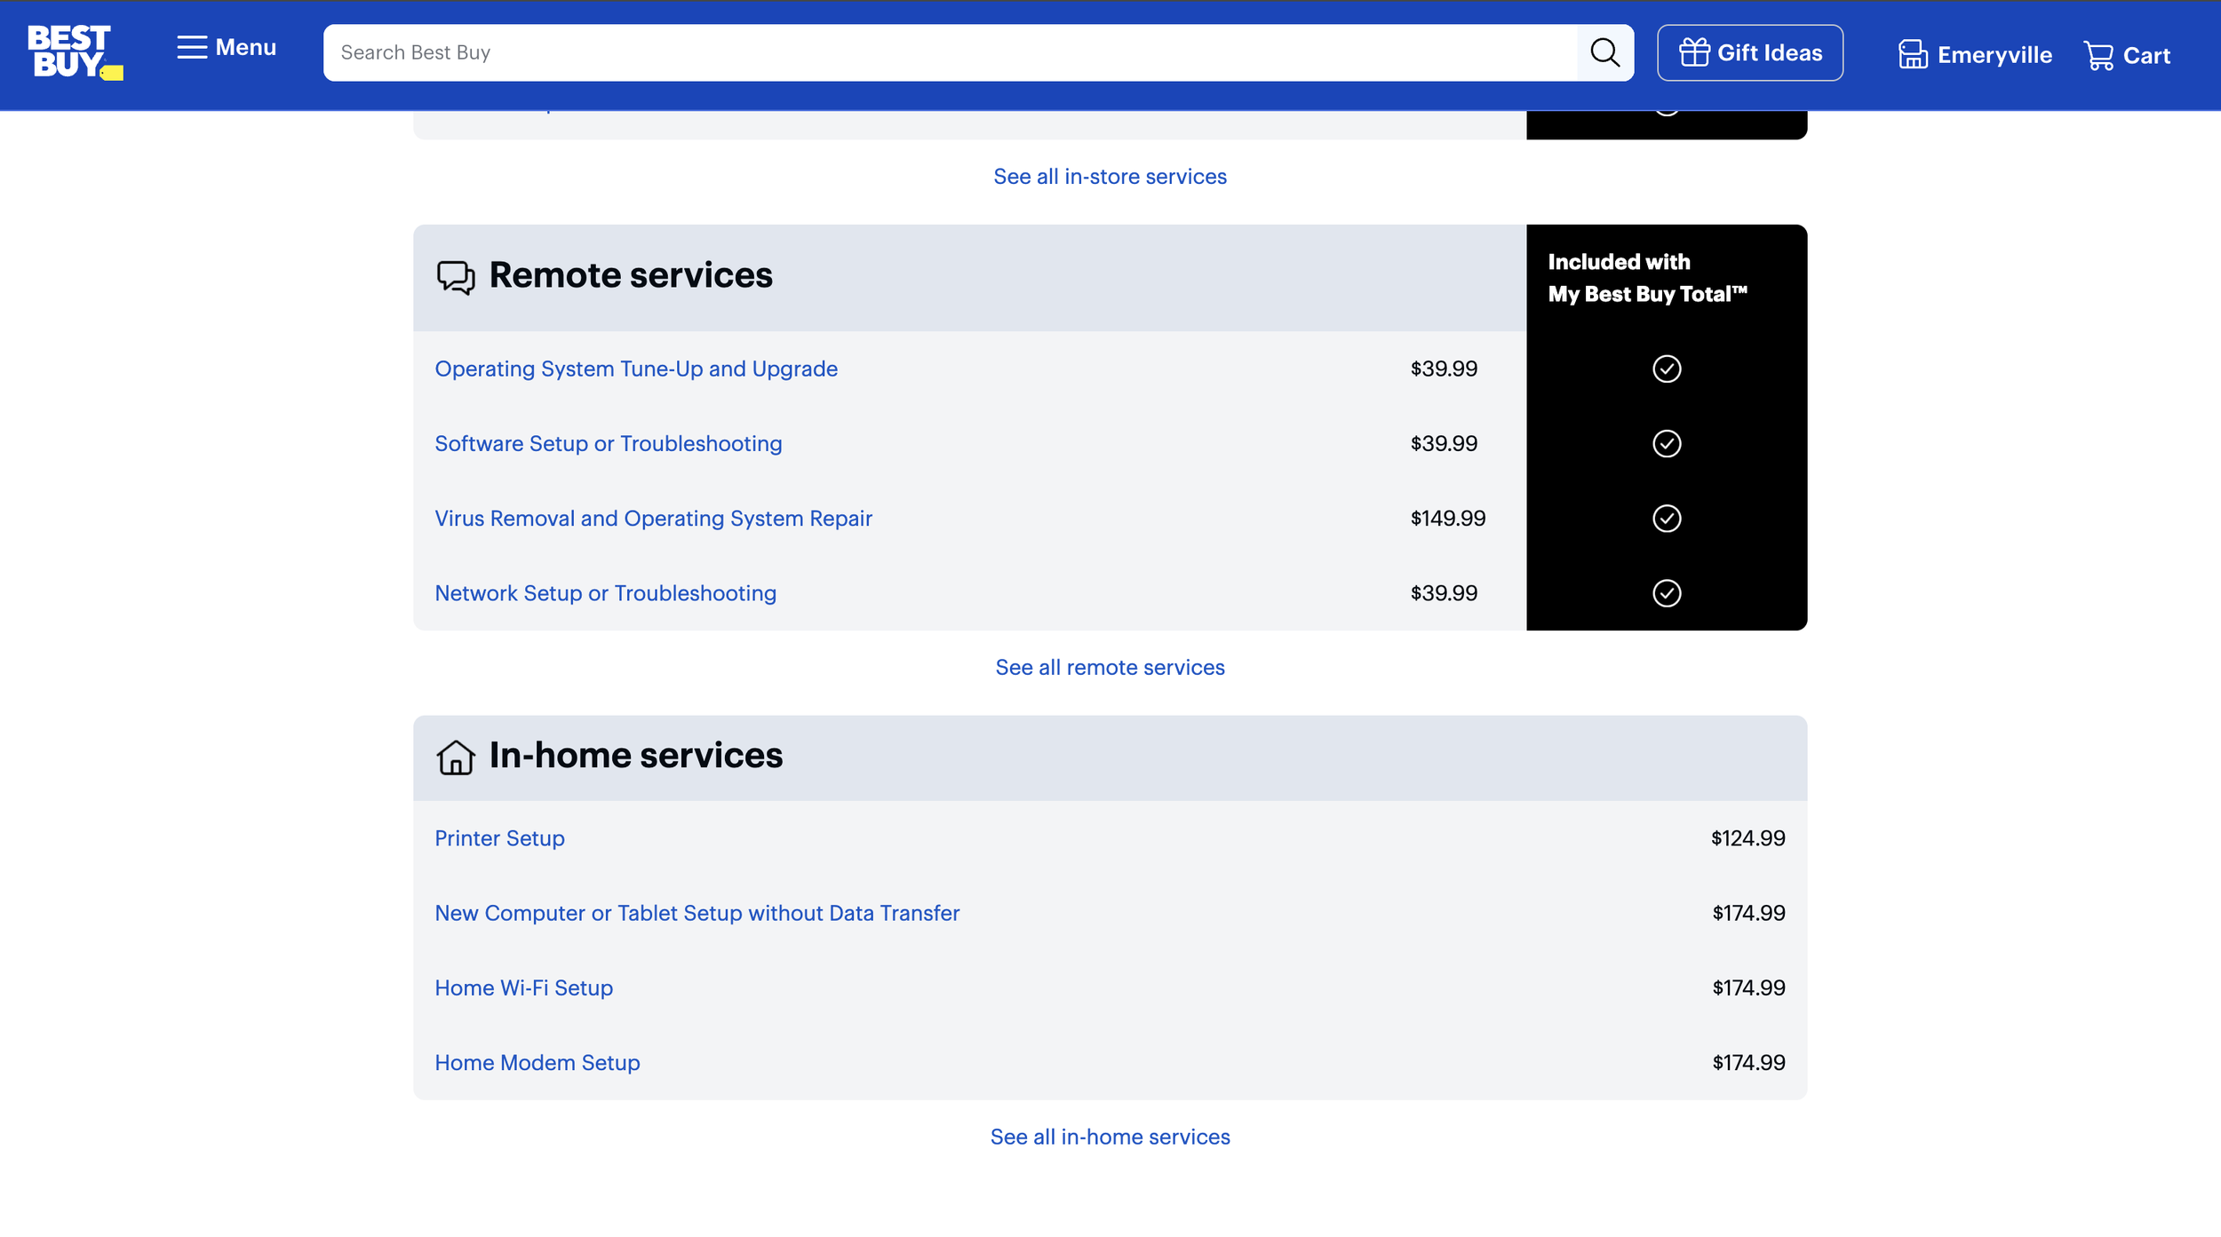Open Printer Setup service
Screen dimensions: 2221x1237
[x=499, y=838]
